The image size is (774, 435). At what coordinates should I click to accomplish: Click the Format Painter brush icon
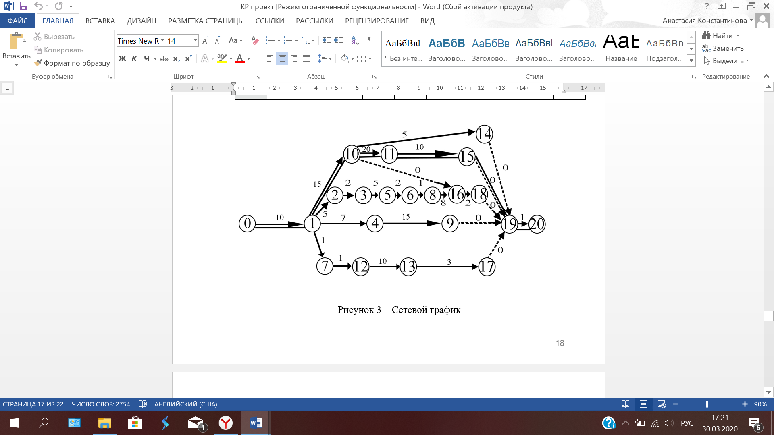click(38, 63)
